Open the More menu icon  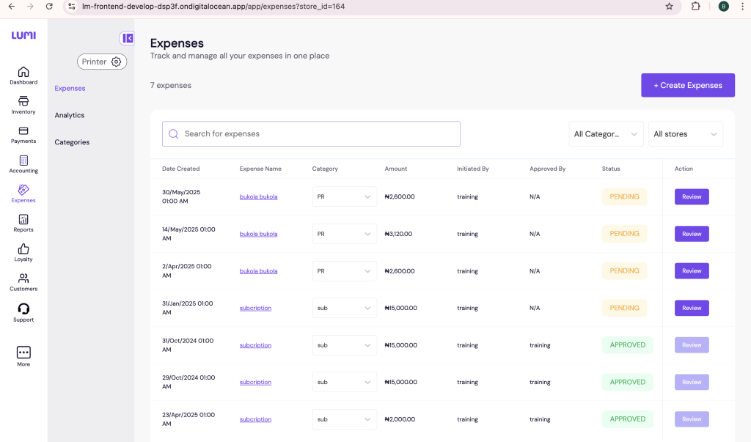click(23, 353)
